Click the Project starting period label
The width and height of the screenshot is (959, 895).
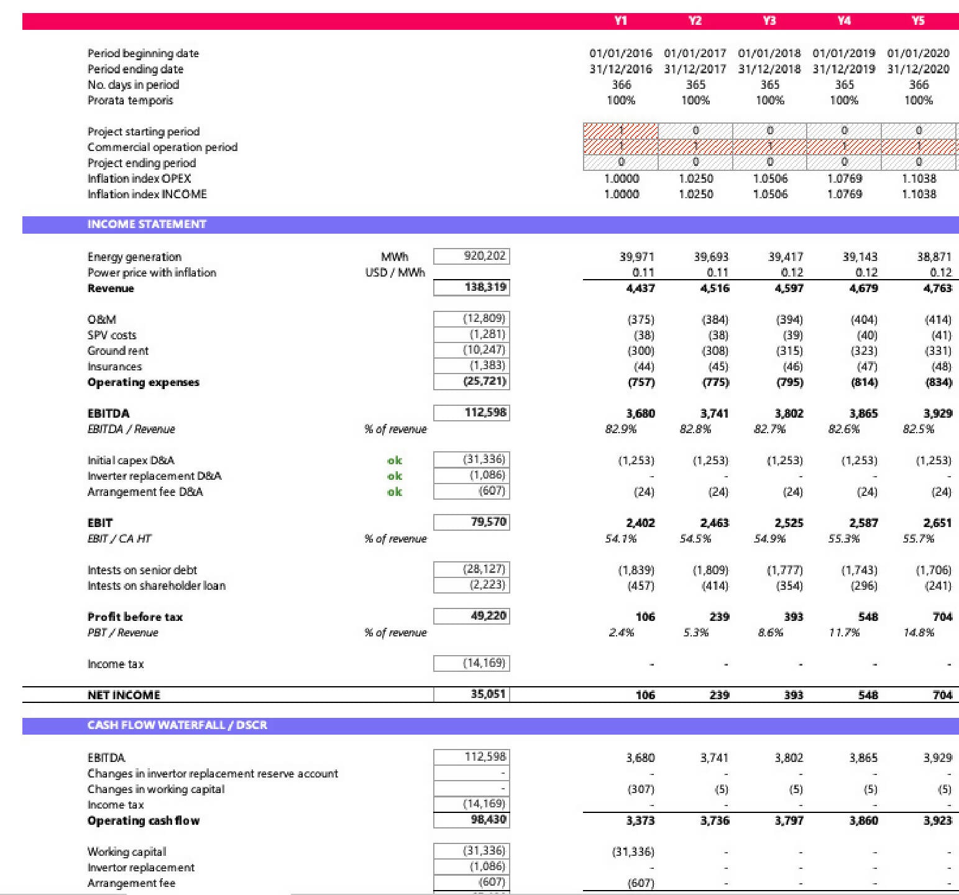pyautogui.click(x=144, y=132)
